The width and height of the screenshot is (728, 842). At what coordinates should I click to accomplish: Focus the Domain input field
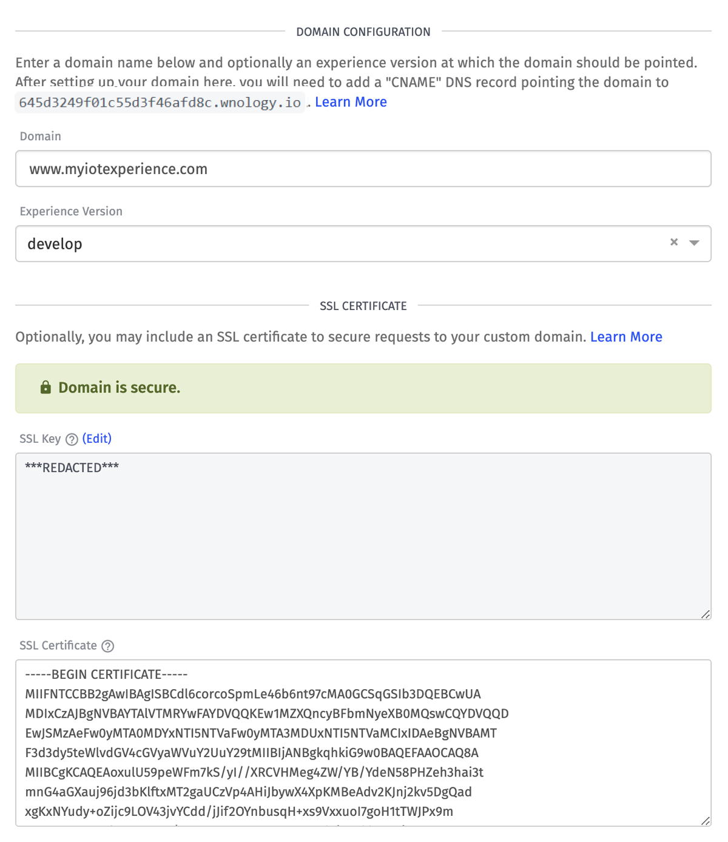click(x=363, y=169)
